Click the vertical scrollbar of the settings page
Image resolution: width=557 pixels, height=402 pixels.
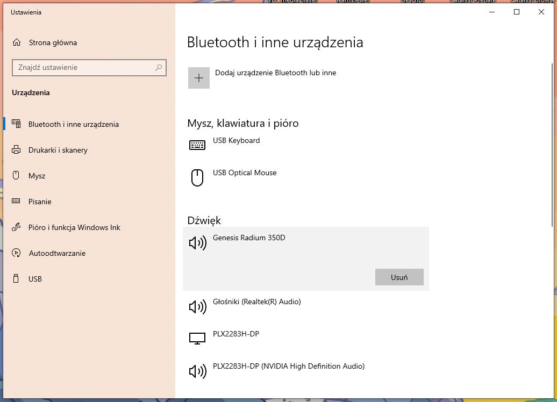[x=552, y=145]
